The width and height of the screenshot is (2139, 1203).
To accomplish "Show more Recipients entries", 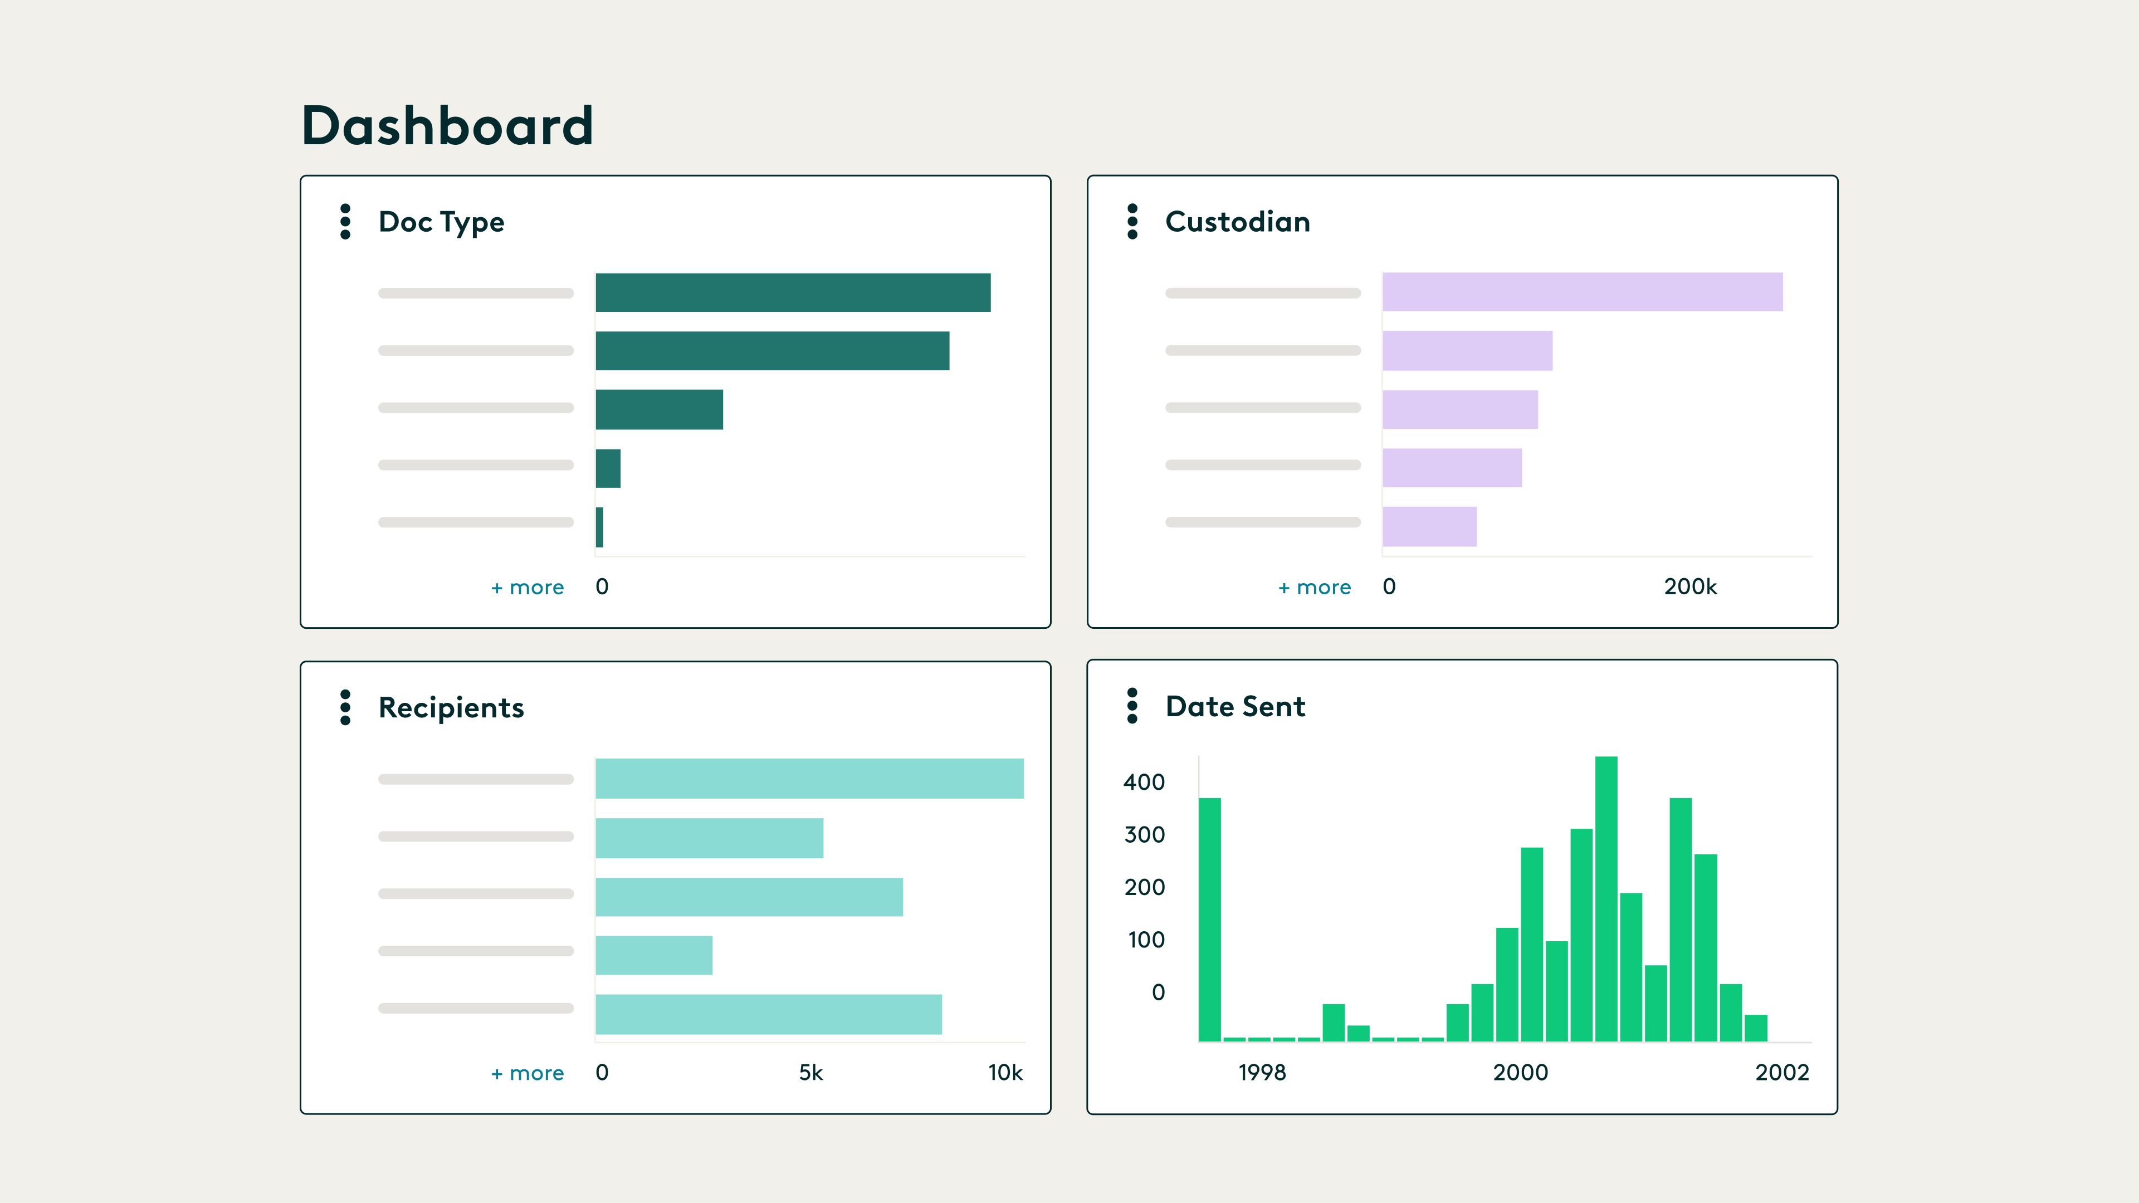I will tap(528, 1073).
